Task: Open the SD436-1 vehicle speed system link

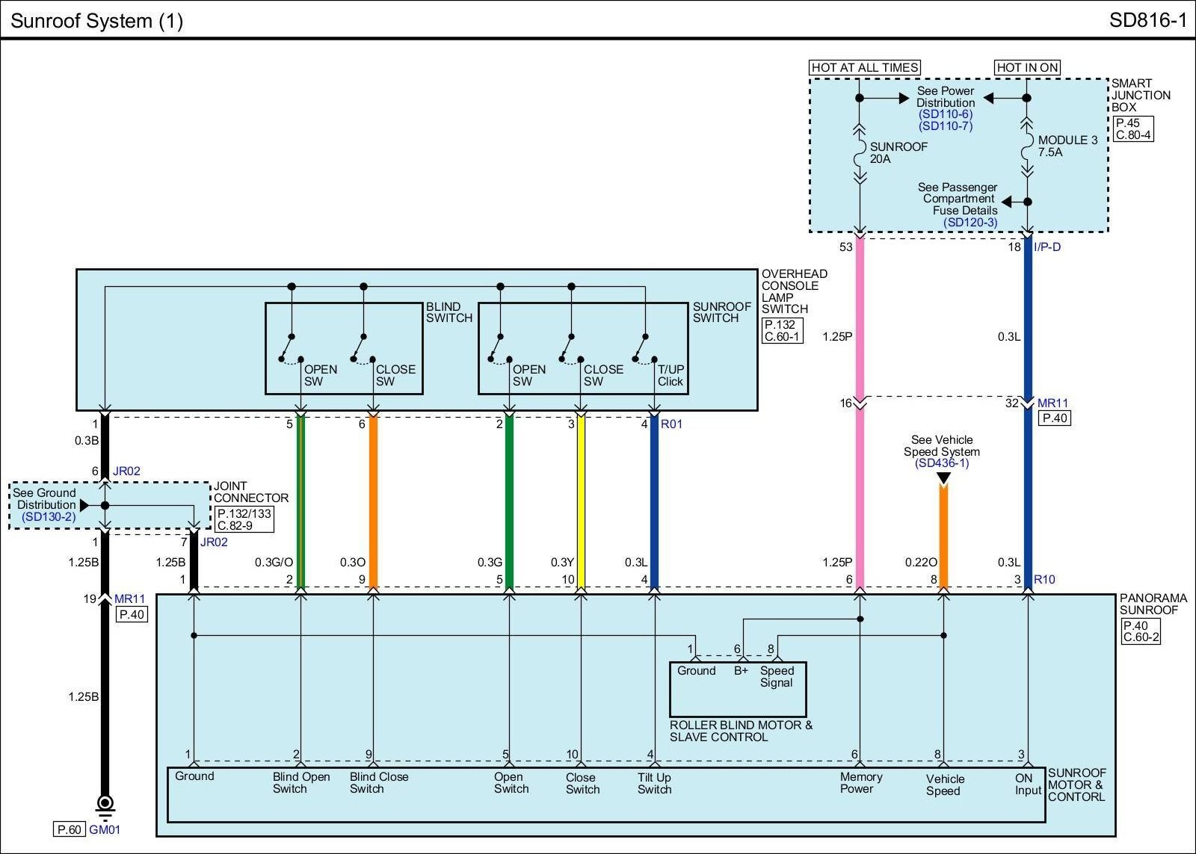Action: point(941,463)
